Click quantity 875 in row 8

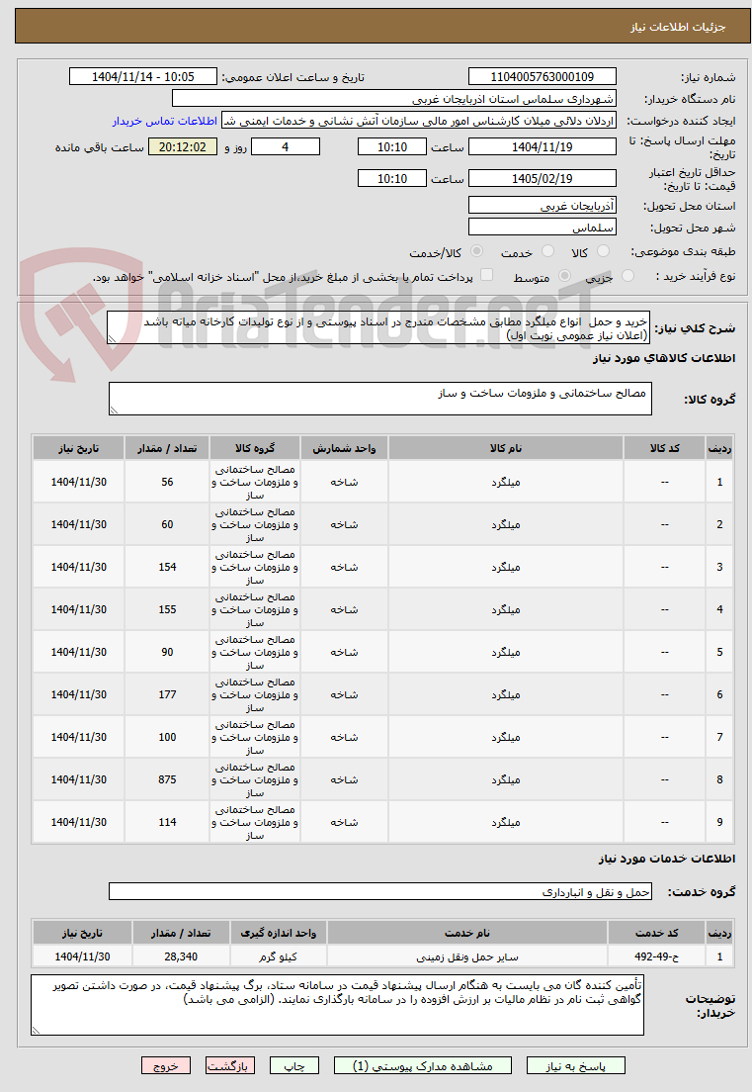[167, 779]
